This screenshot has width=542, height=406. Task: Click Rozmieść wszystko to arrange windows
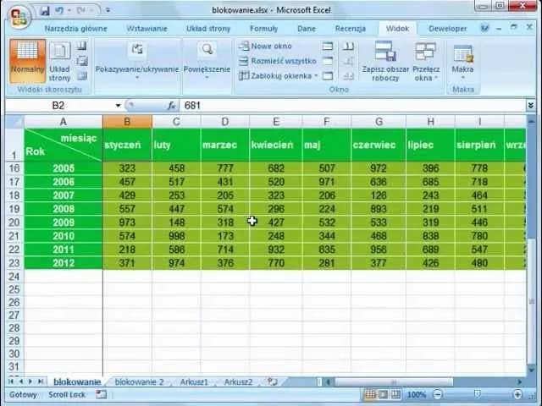pyautogui.click(x=277, y=61)
